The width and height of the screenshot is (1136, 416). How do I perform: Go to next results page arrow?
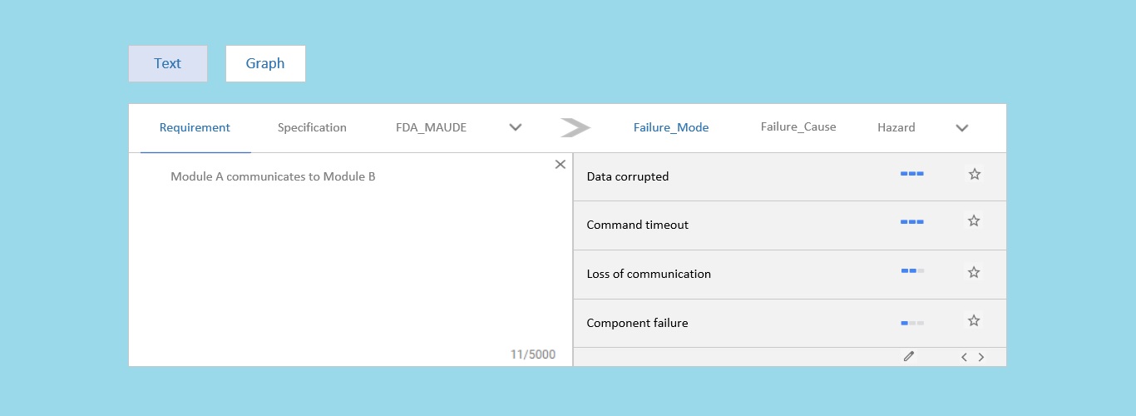[981, 358]
